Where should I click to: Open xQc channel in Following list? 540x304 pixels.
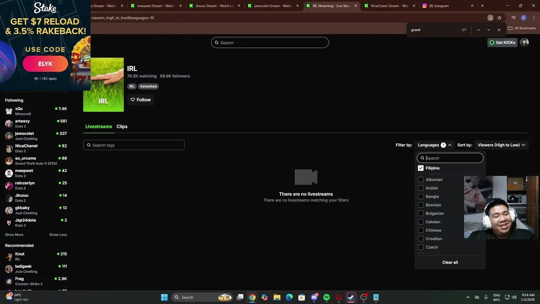tap(36, 111)
